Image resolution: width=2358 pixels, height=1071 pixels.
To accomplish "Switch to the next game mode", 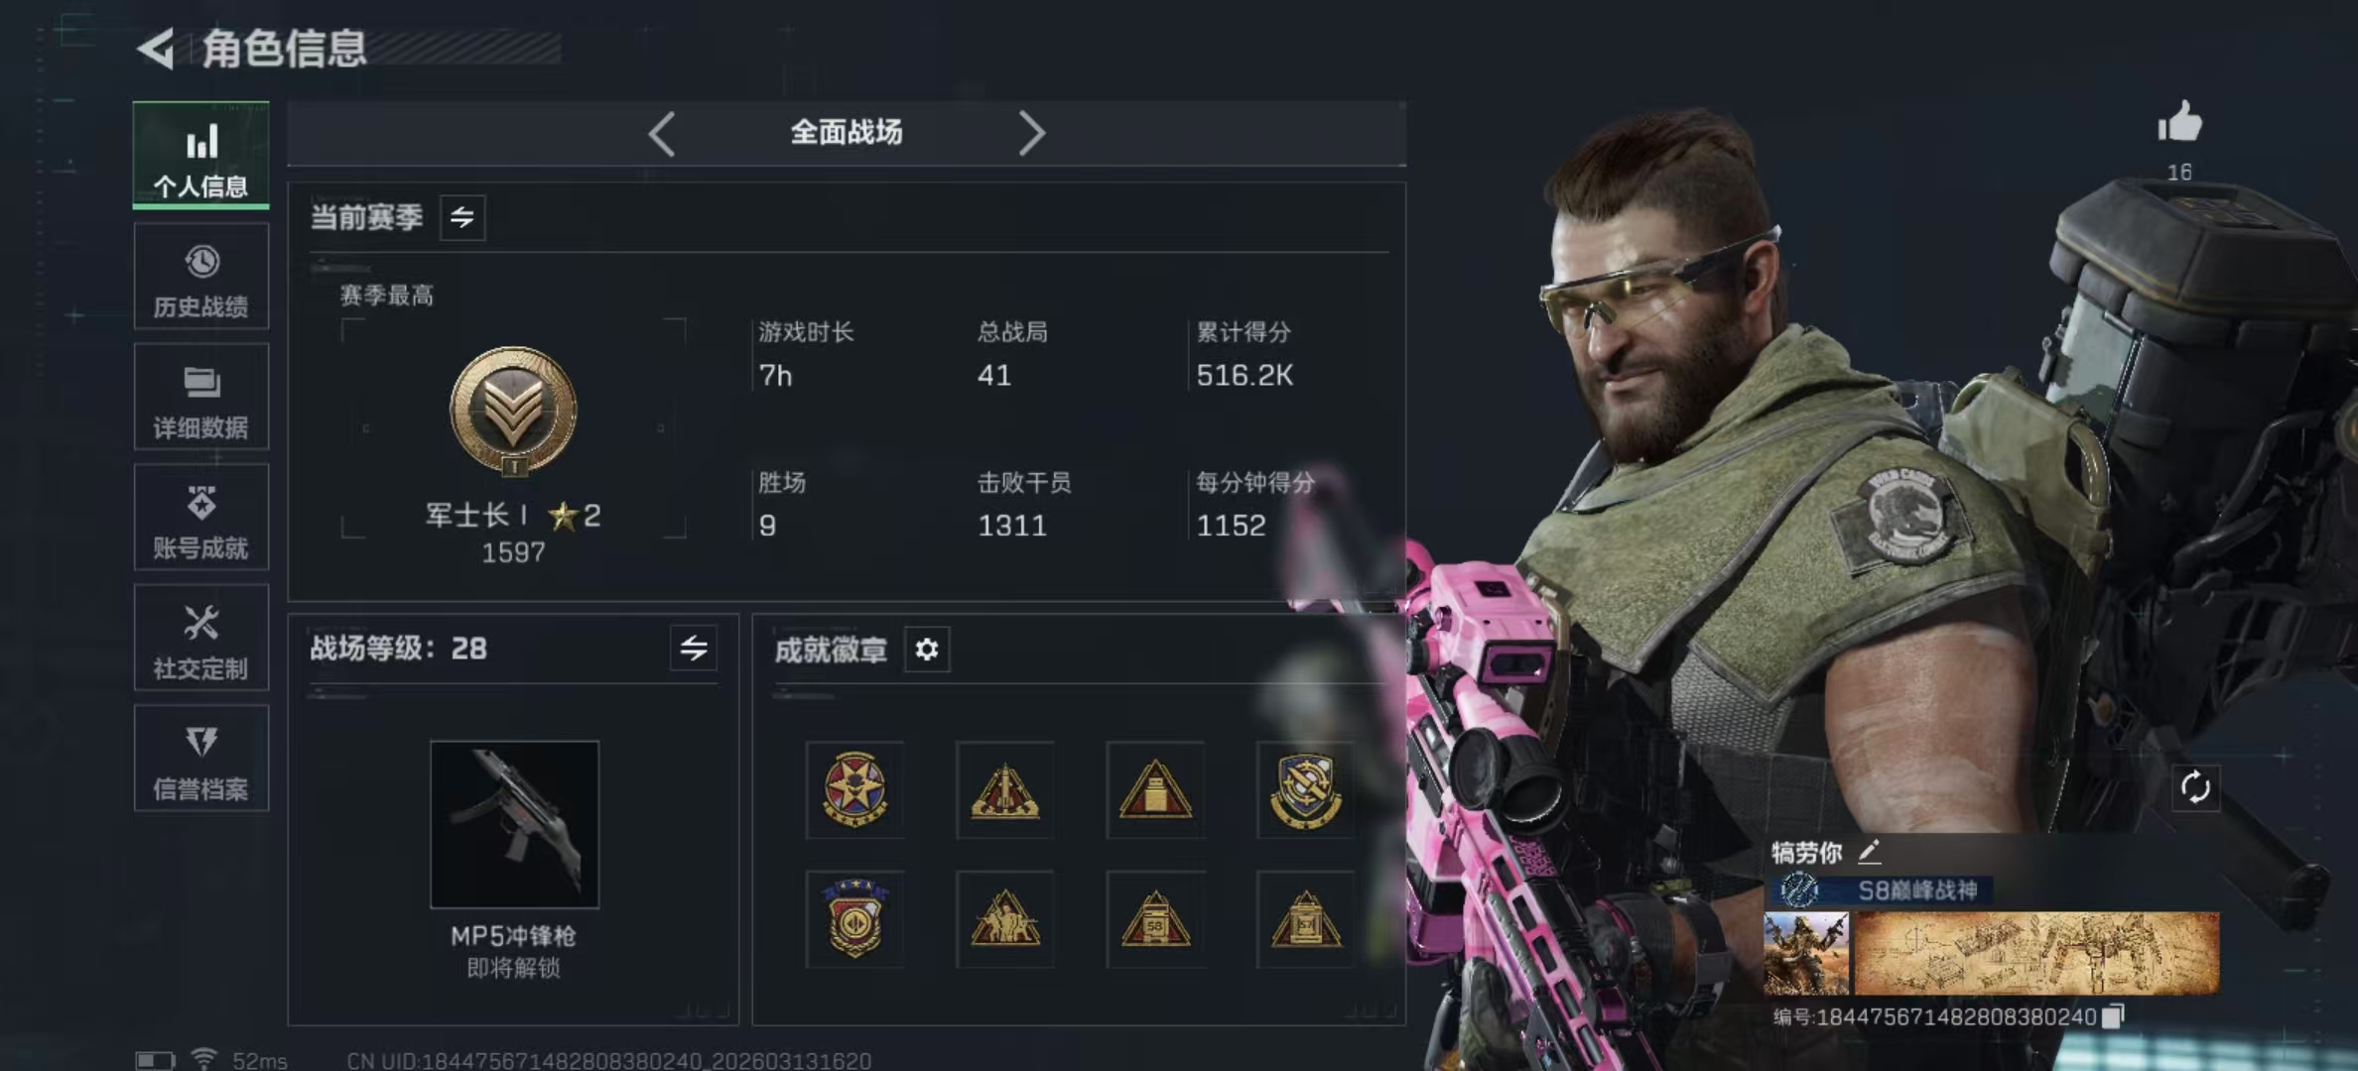I will click(1031, 133).
